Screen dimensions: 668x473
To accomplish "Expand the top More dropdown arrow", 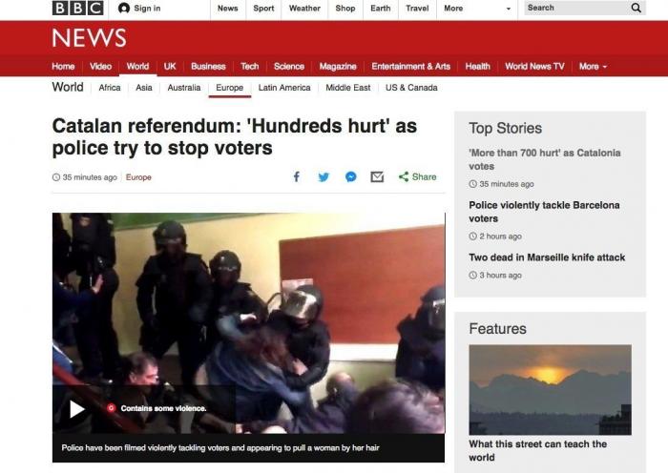I will 509,9.
